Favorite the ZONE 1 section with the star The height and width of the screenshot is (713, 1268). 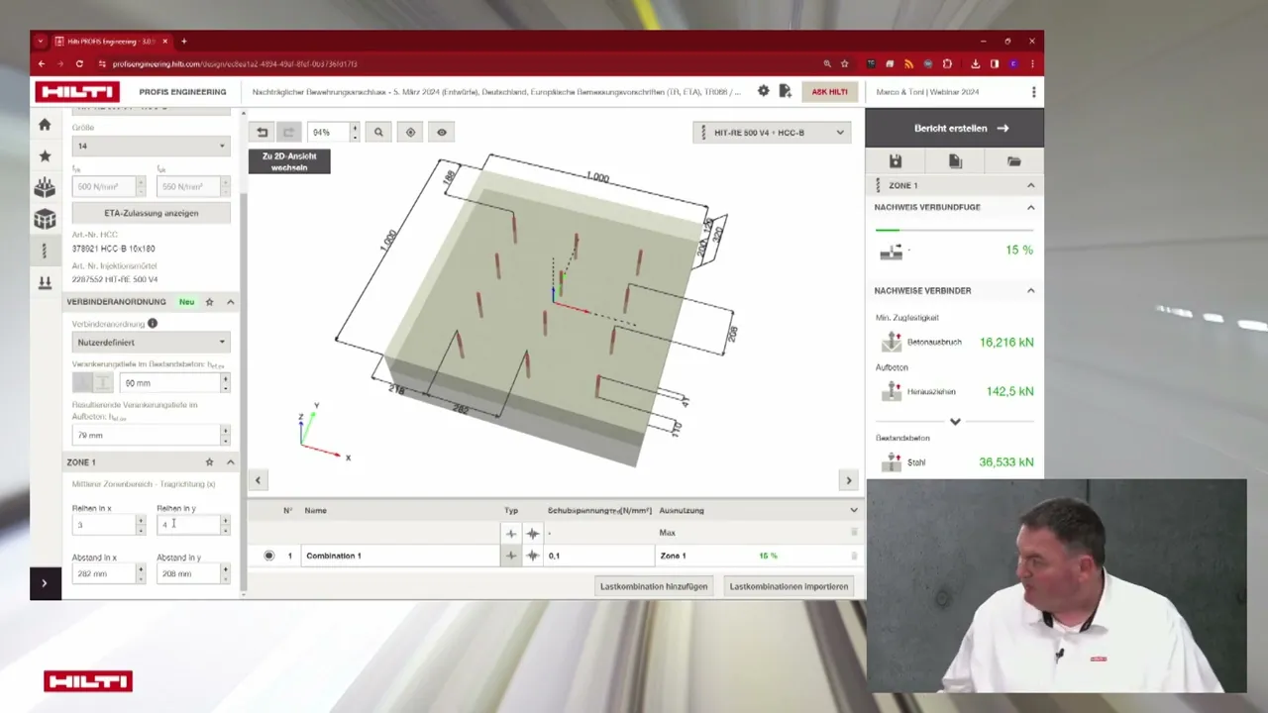pyautogui.click(x=209, y=462)
